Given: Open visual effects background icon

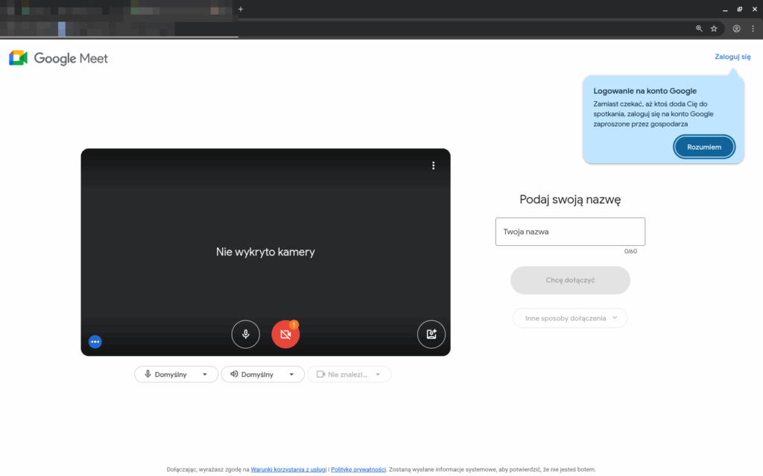Looking at the screenshot, I should (431, 334).
